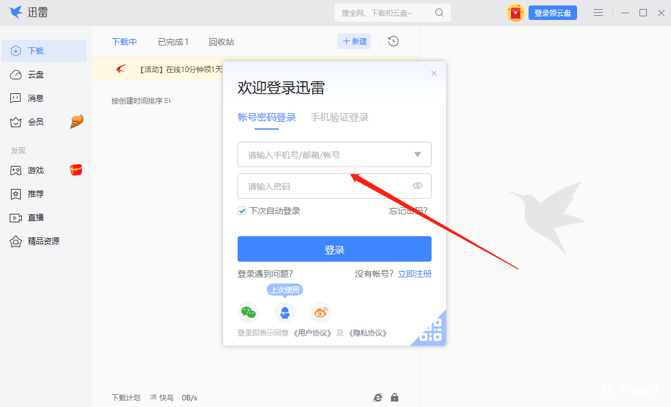Show the password with eye toggle
671x407 pixels.
coord(418,186)
